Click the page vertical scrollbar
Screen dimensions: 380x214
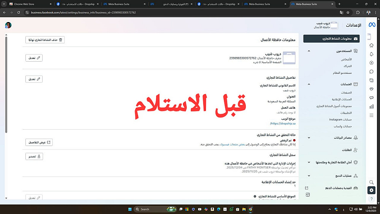(x=6, y=85)
